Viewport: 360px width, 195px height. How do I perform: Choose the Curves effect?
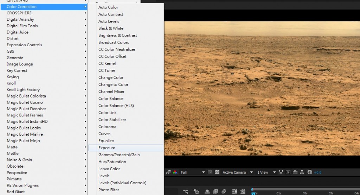104,134
